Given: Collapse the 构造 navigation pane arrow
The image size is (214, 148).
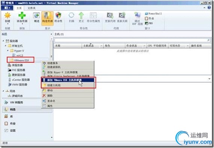Looking at the screenshot, I should click(x=51, y=34).
